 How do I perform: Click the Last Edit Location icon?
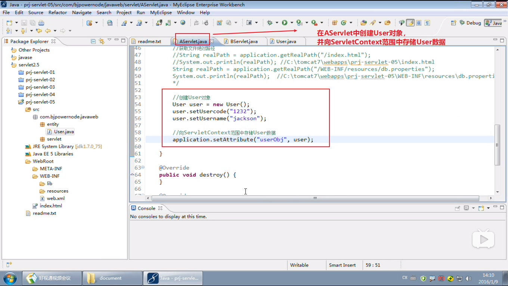click(39, 31)
